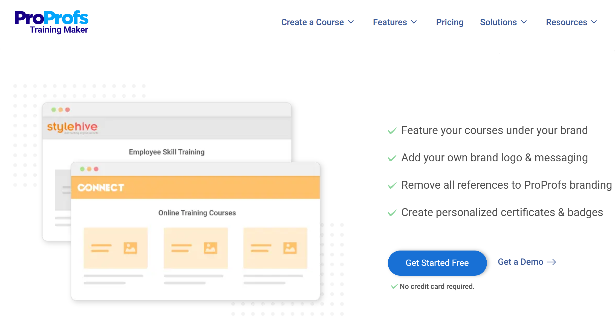Click 'Feature your courses under your brand' text
This screenshot has width=615, height=317.
(494, 130)
